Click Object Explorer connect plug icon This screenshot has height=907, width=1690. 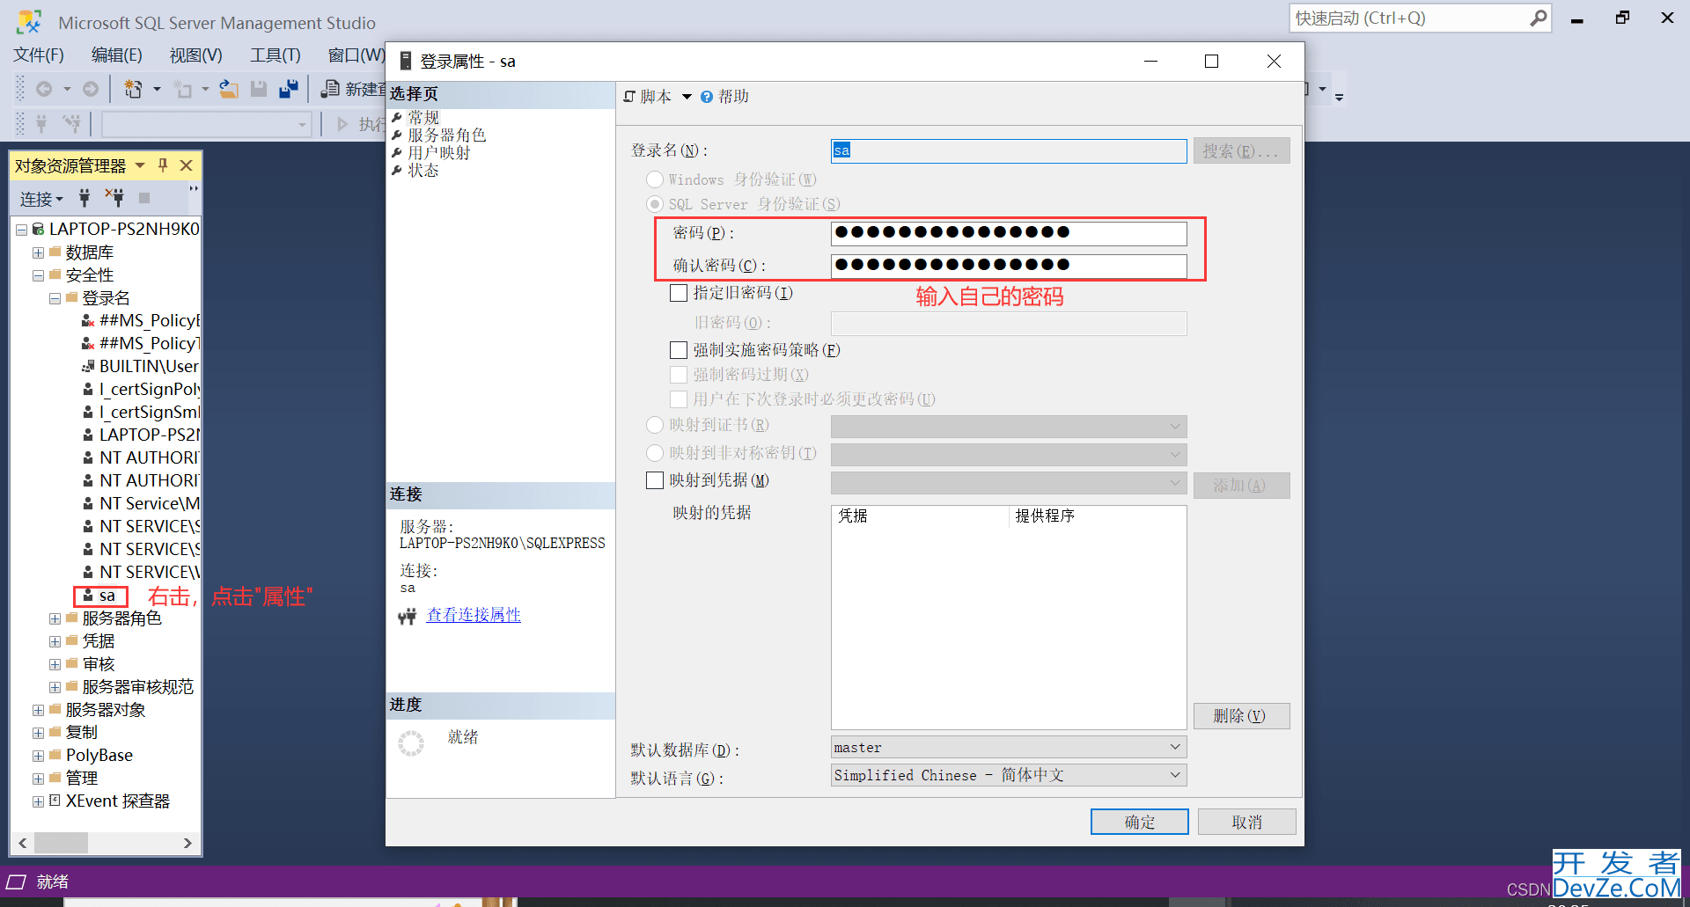pyautogui.click(x=84, y=199)
